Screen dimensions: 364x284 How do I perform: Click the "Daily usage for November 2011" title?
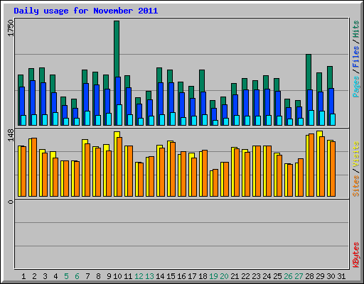86,11
